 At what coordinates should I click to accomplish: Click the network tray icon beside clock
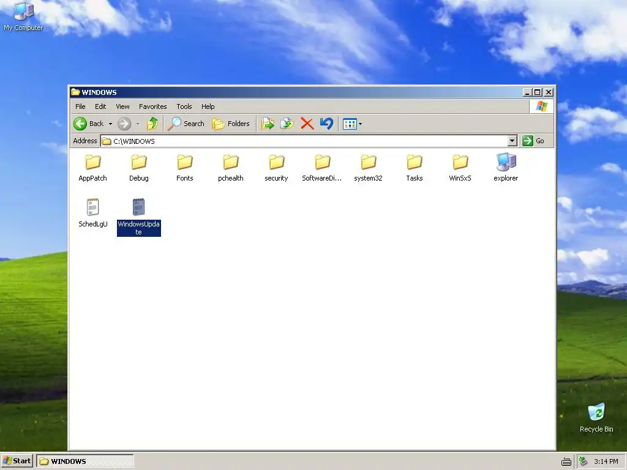coord(584,461)
